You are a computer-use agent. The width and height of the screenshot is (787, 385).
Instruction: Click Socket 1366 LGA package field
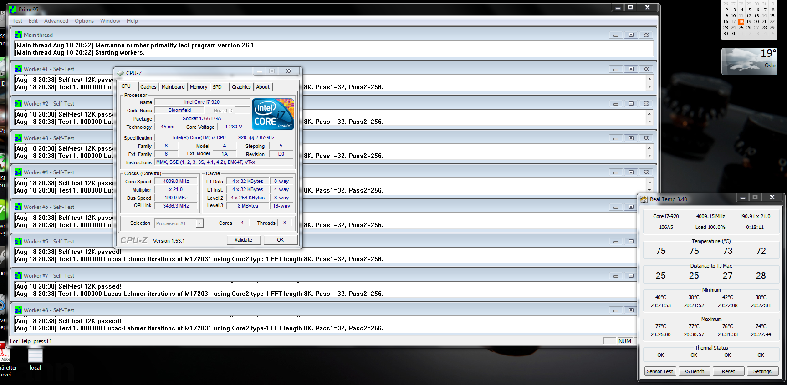click(202, 118)
